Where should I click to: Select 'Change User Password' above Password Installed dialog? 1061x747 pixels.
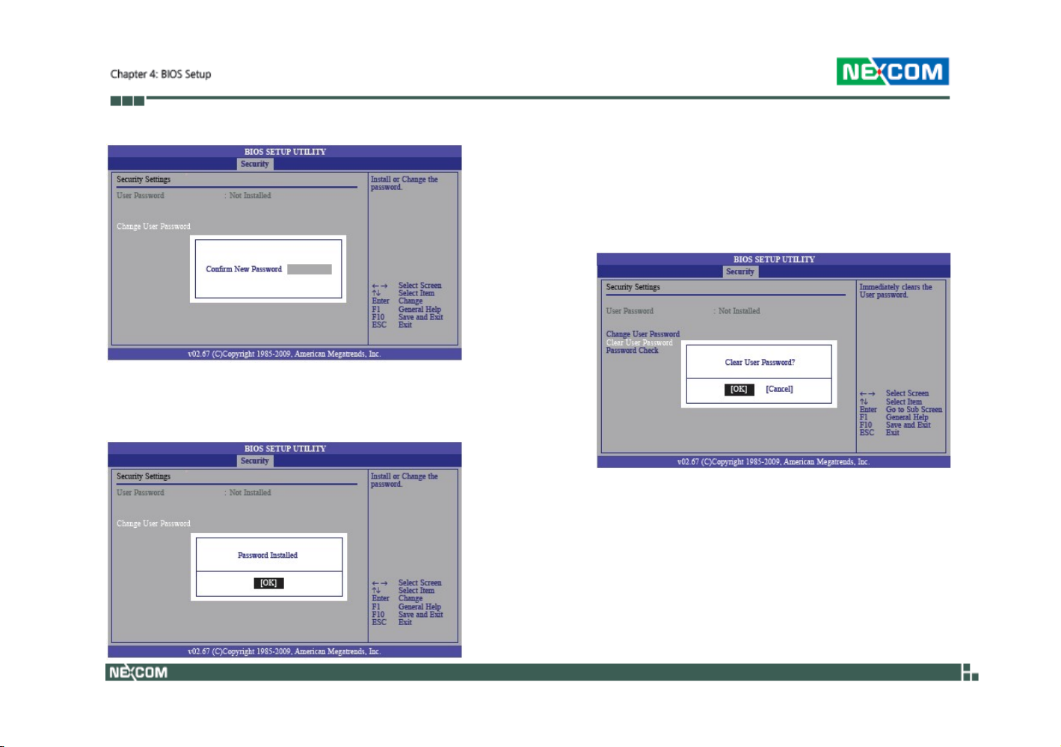click(x=153, y=523)
